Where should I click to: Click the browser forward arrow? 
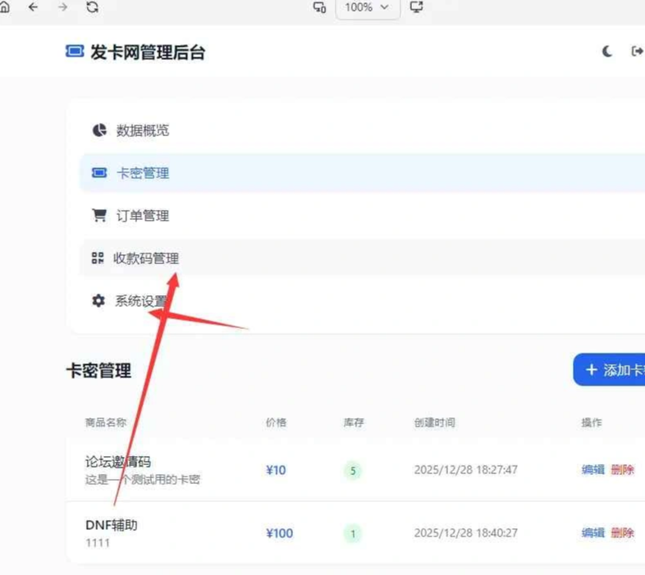pos(62,7)
